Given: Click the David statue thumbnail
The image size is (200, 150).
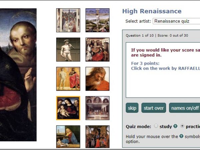Looking at the screenshot, I should click(x=68, y=49).
